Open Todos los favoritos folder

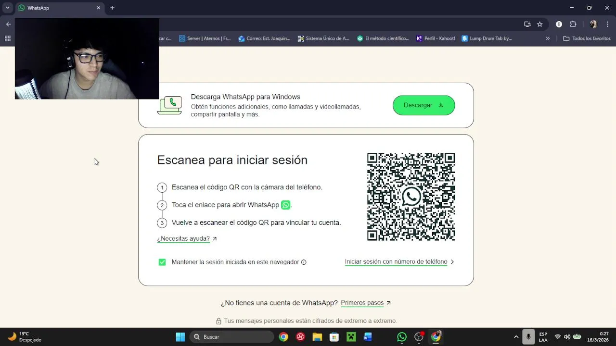pos(587,38)
